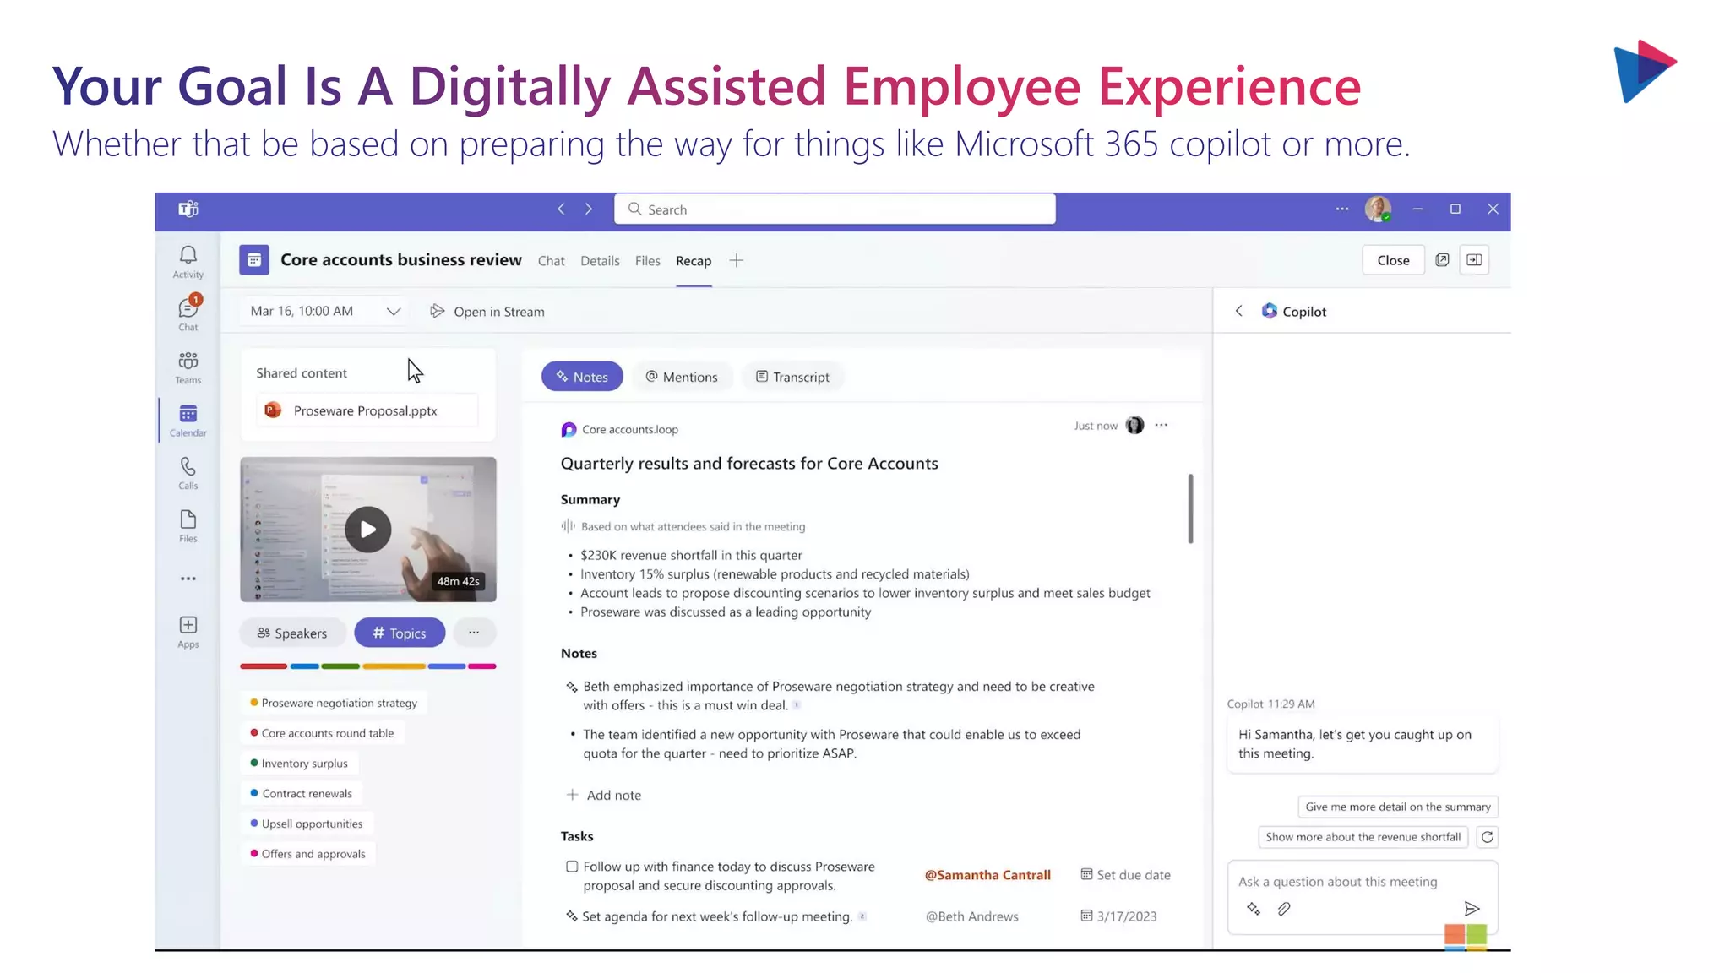Go forward with the right arrow
The width and height of the screenshot is (1730, 973).
coord(589,209)
